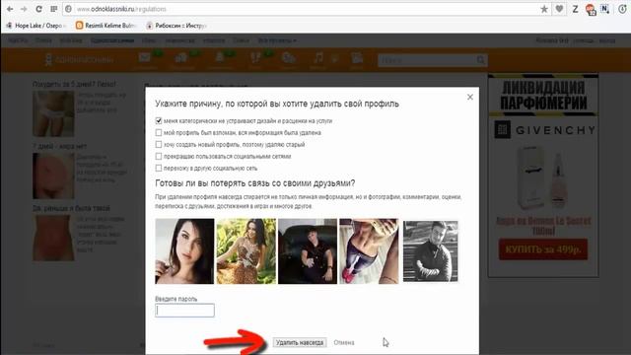The height and width of the screenshot is (355, 631).
Task: Open the 'Resimli Kelime' bookmark
Action: point(106,26)
